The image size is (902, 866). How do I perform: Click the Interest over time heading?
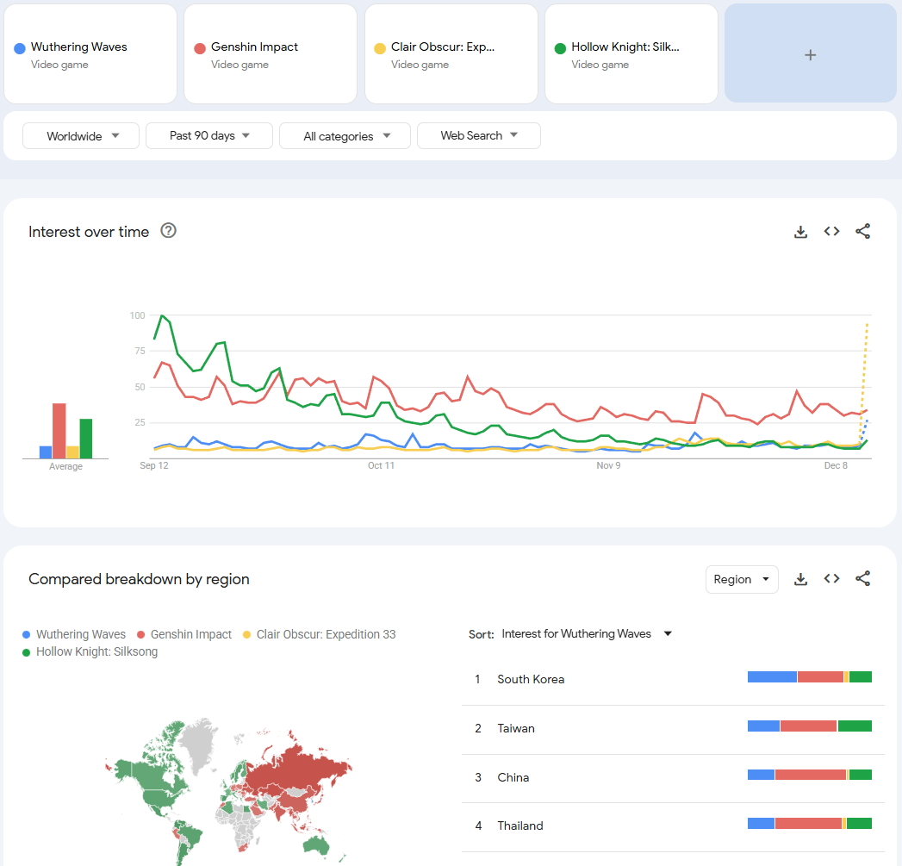pos(89,231)
